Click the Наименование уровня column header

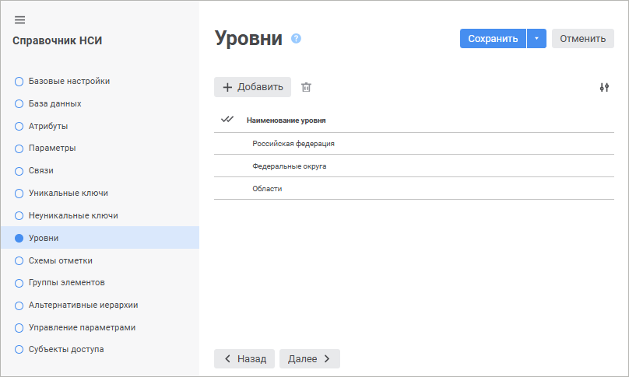(x=286, y=120)
